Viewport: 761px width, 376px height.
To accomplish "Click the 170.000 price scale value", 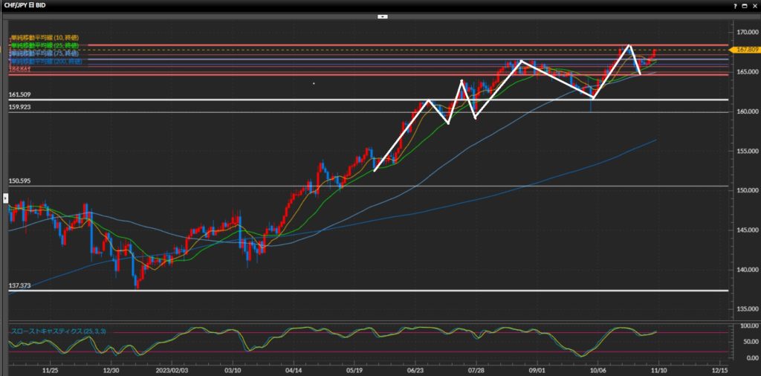I will [x=744, y=33].
